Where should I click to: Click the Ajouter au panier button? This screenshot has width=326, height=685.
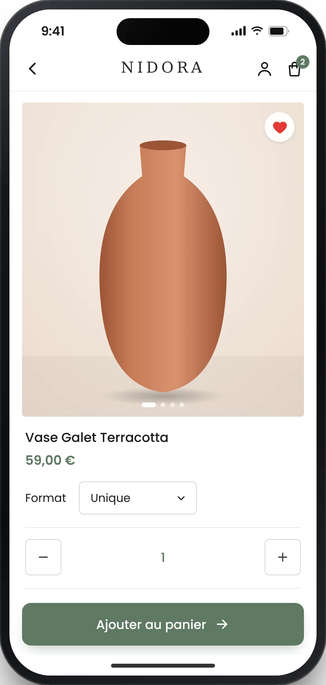163,624
